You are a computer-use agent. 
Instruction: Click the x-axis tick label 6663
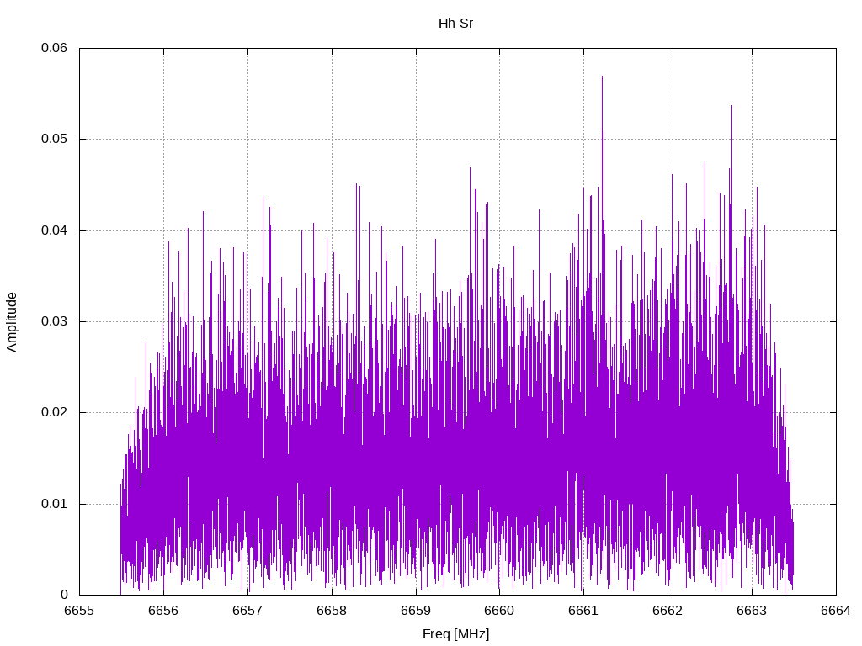coord(752,611)
